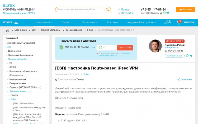Click the share icon near Поделиться
The image size is (198, 124).
[179, 79]
